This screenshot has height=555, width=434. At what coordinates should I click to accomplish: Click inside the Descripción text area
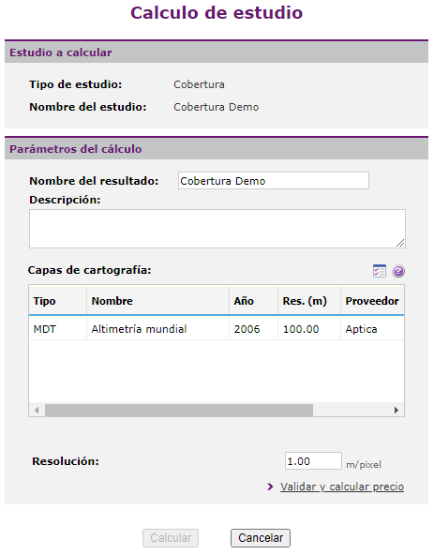[x=217, y=229]
